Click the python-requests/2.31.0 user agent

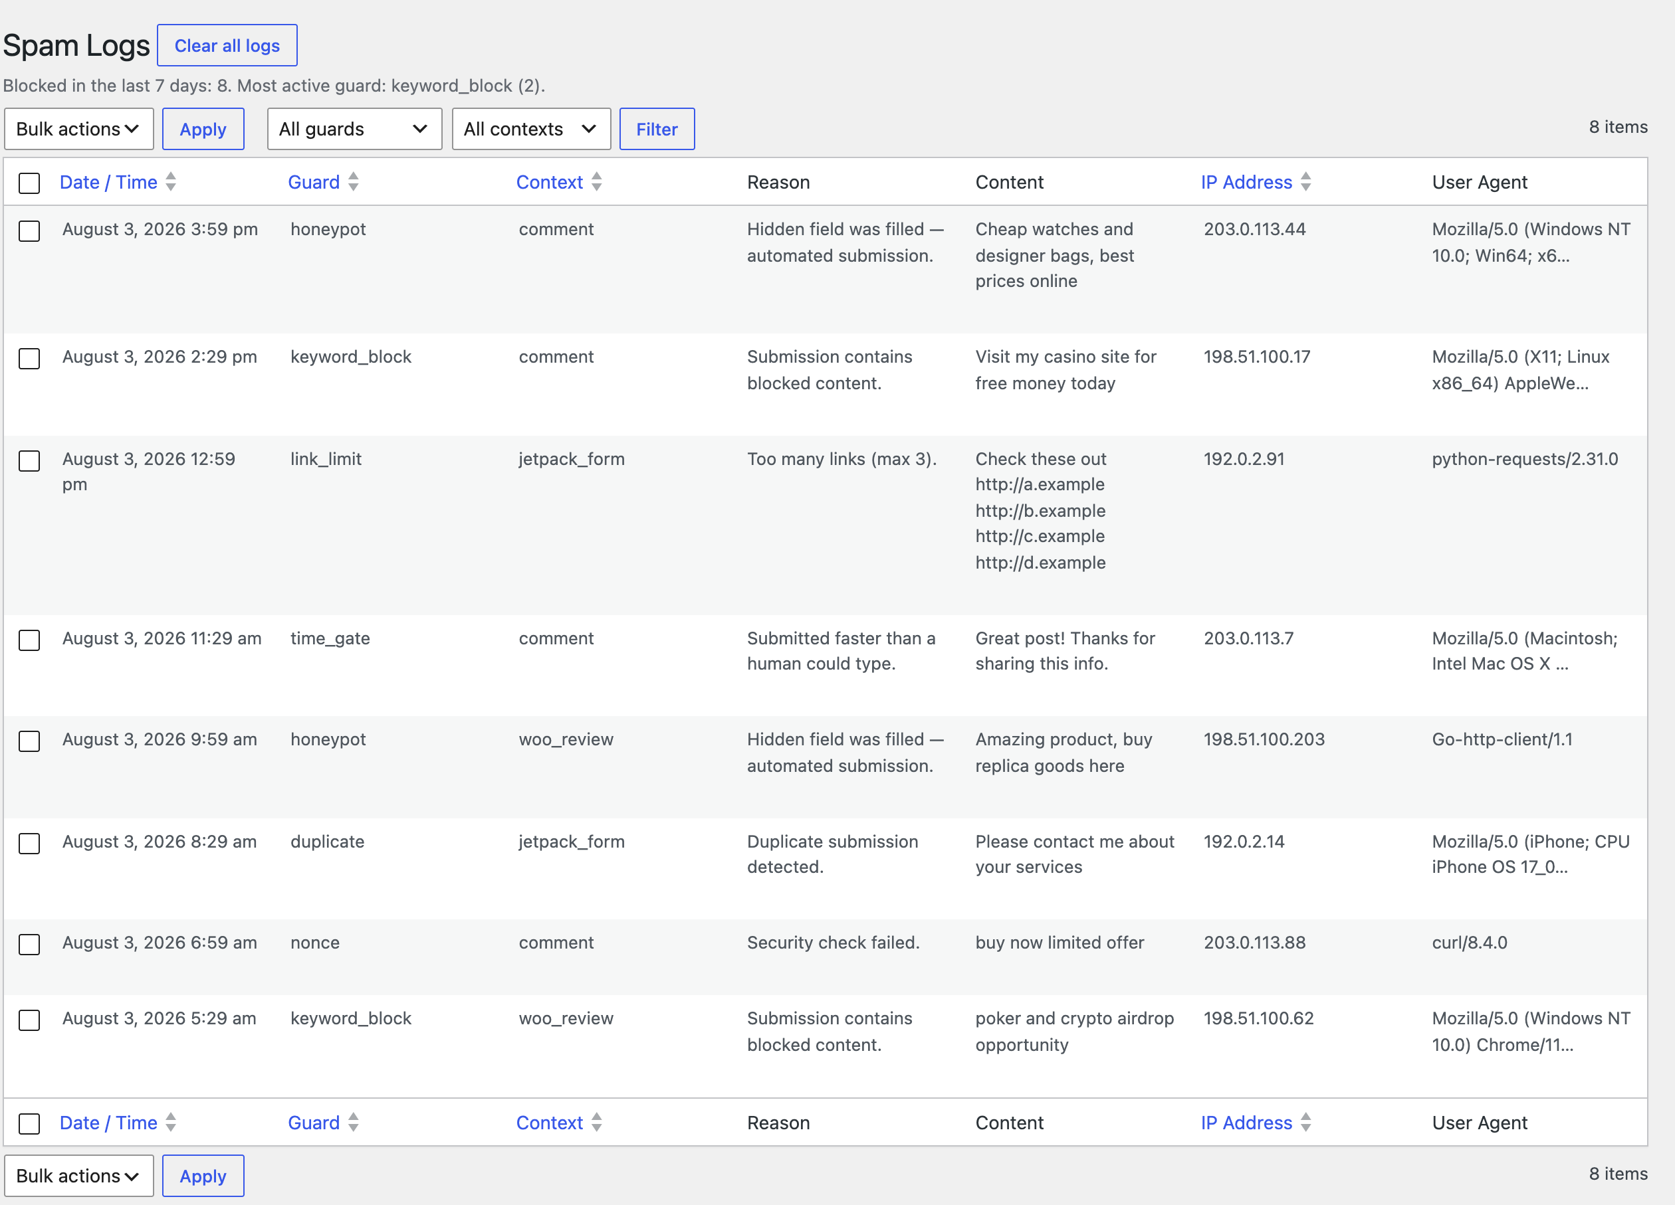coord(1525,459)
